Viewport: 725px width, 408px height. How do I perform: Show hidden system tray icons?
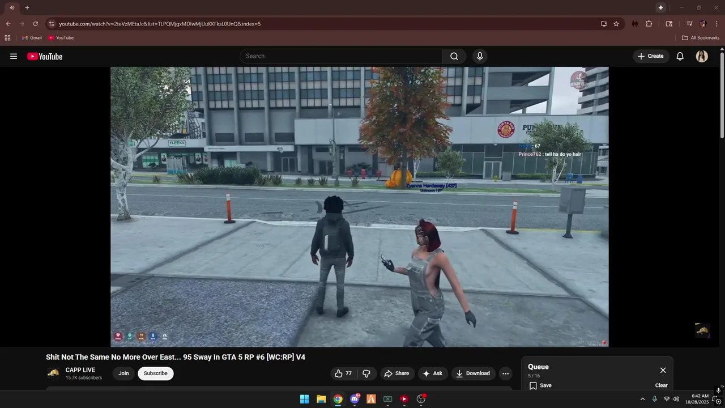click(x=642, y=399)
